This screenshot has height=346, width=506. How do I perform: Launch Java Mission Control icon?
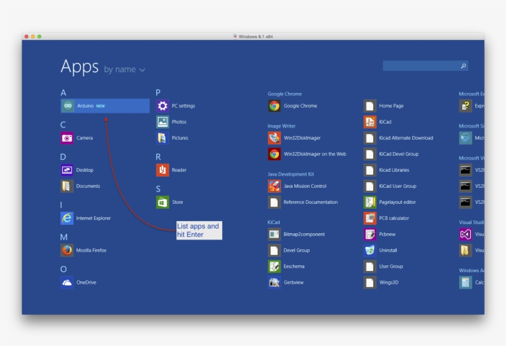(275, 186)
